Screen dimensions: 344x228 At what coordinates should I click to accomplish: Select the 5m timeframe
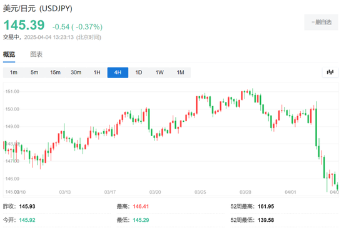34,72
